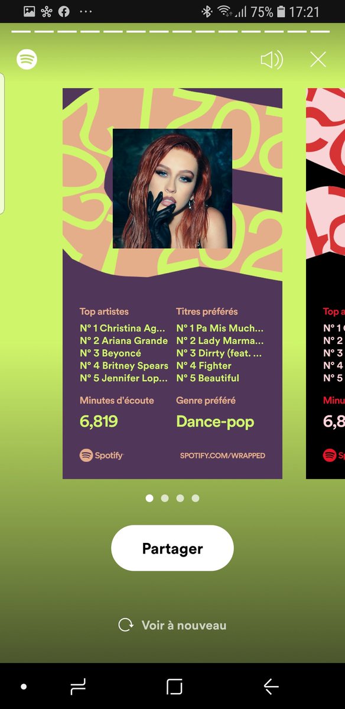Tap SPOTIFY.COM/WRAPPED link text
The image size is (345, 709).
[x=223, y=456]
